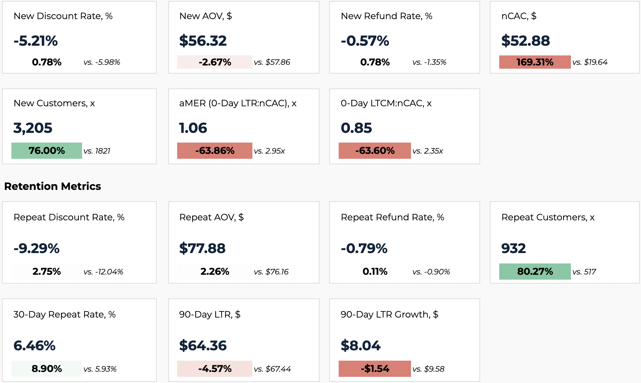Select the 3,205 New Customers value
641x383 pixels.
[33, 128]
